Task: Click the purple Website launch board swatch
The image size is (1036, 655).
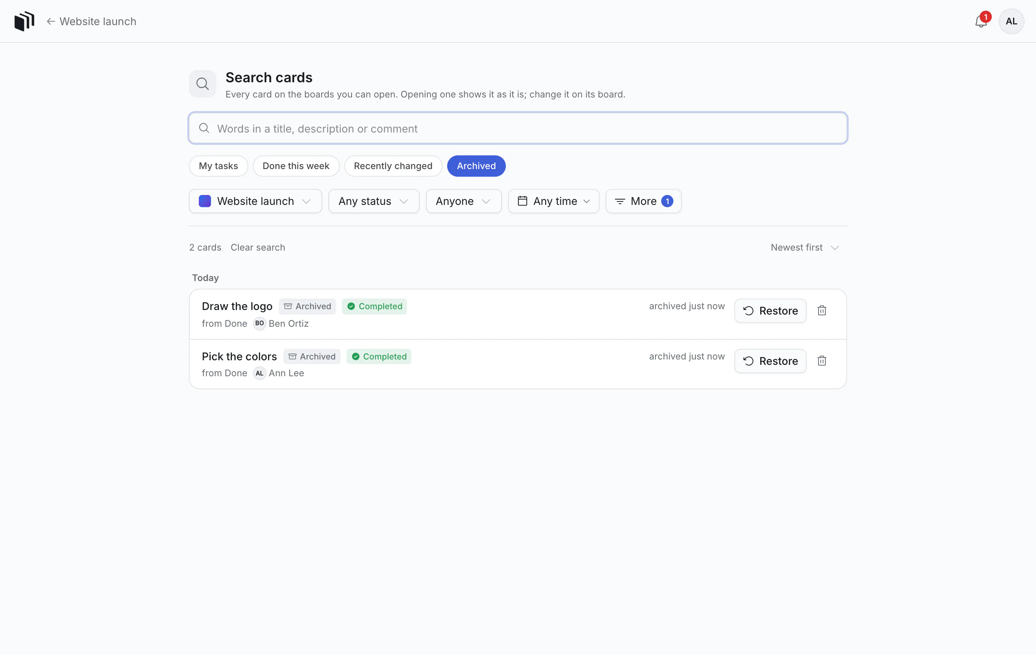Action: tap(205, 201)
